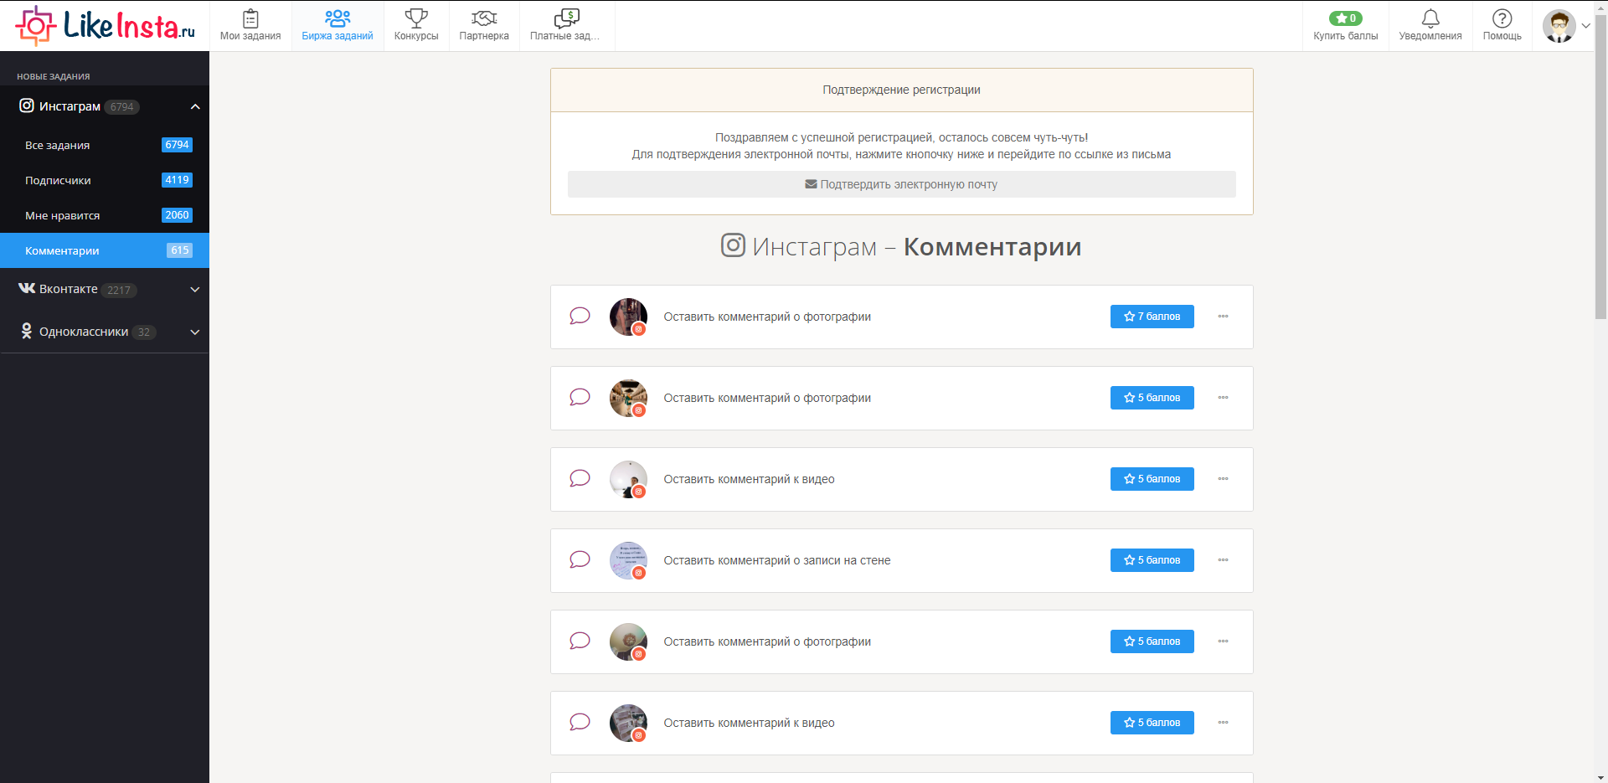This screenshot has width=1608, height=783.
Task: Click 5 баллов button on second task
Action: coord(1152,398)
